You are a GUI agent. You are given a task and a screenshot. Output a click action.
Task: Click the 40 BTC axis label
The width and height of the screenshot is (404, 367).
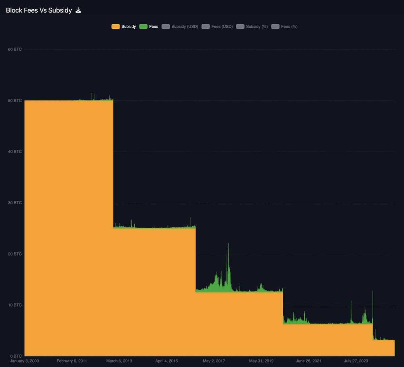(15, 151)
